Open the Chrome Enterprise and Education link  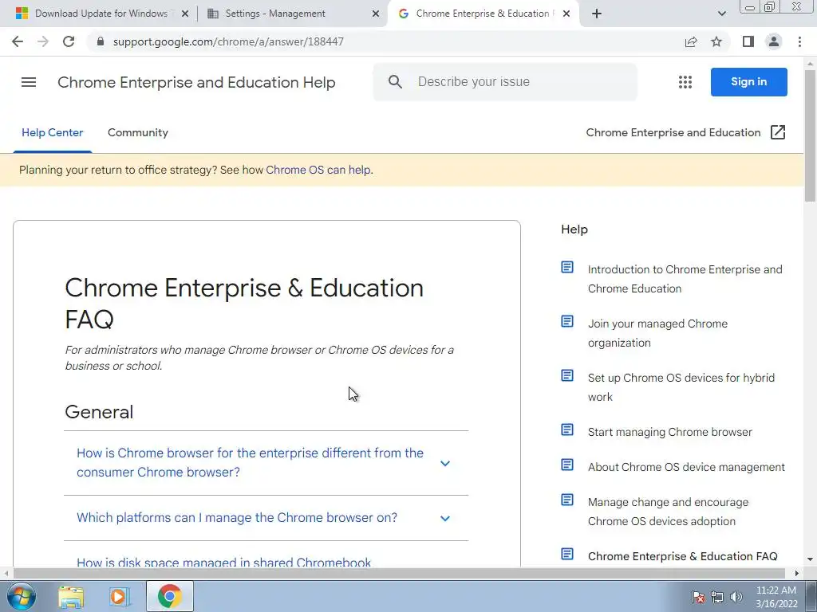673,133
